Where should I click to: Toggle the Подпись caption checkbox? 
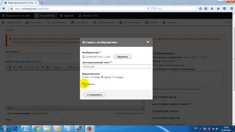pos(83,84)
